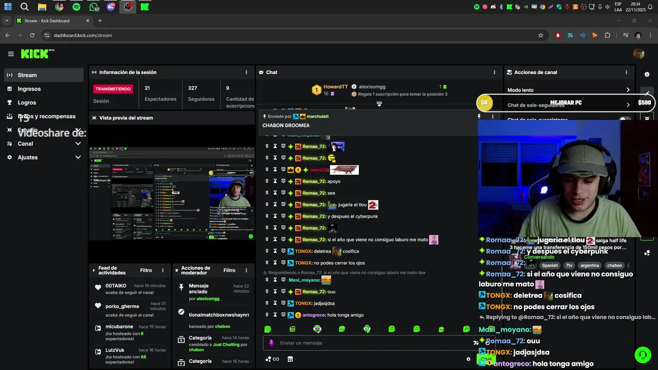The width and height of the screenshot is (658, 370).
Task: Bookmark this page with star icon
Action: pyautogui.click(x=541, y=35)
